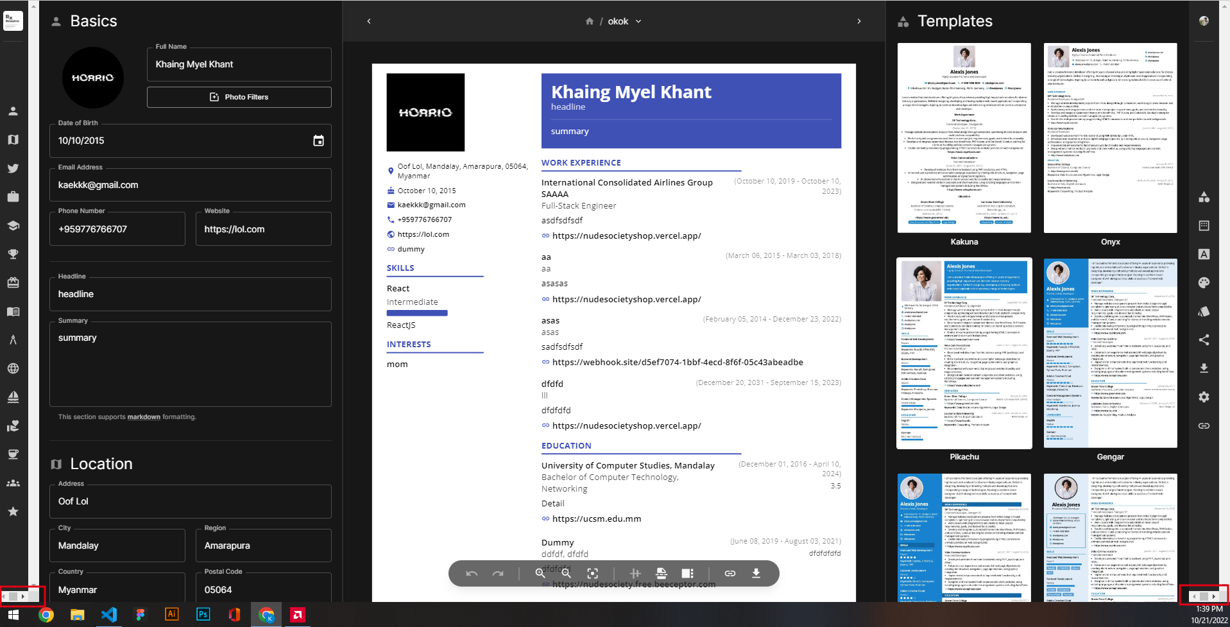The image size is (1230, 627).
Task: Redo change in floating toolbar
Action: (498, 573)
